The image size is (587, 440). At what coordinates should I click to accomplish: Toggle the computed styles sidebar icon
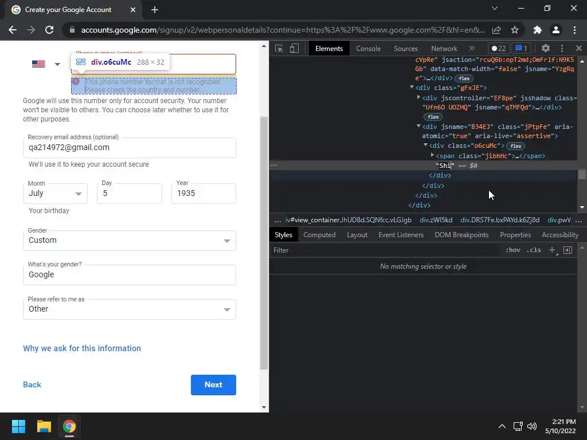pyautogui.click(x=568, y=250)
